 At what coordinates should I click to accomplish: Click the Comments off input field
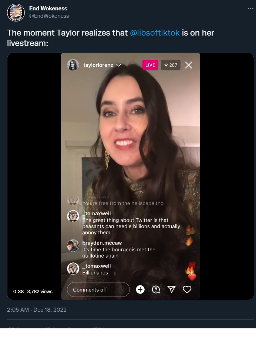click(98, 289)
